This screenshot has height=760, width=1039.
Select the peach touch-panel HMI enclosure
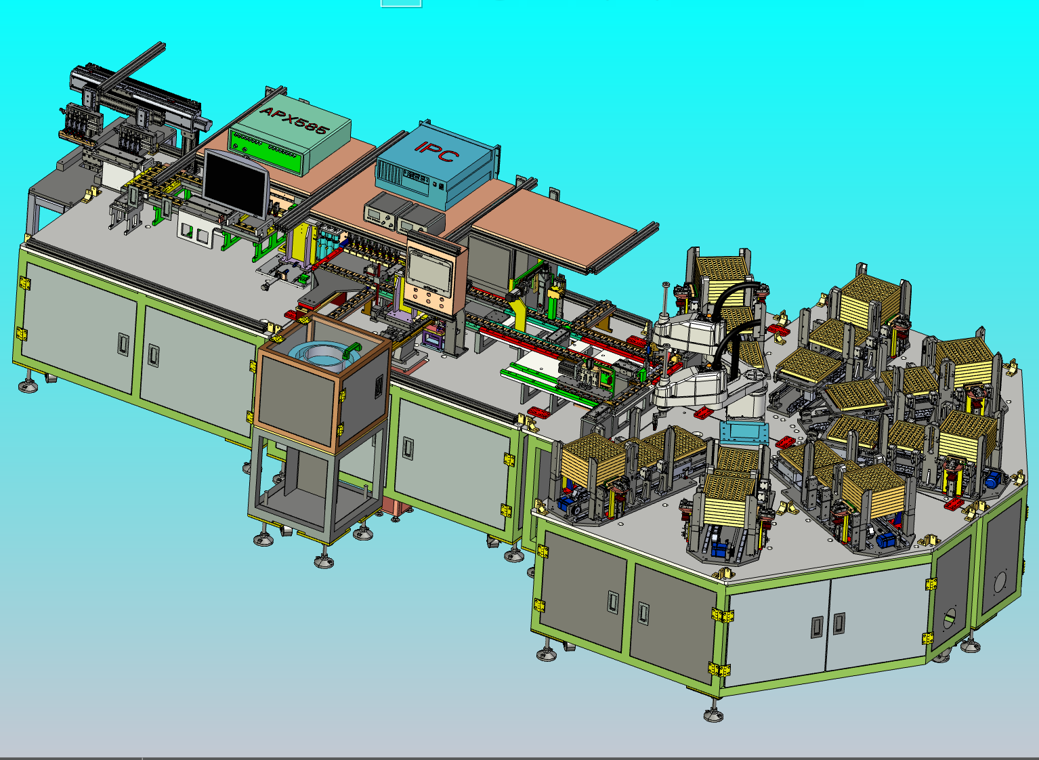point(436,276)
